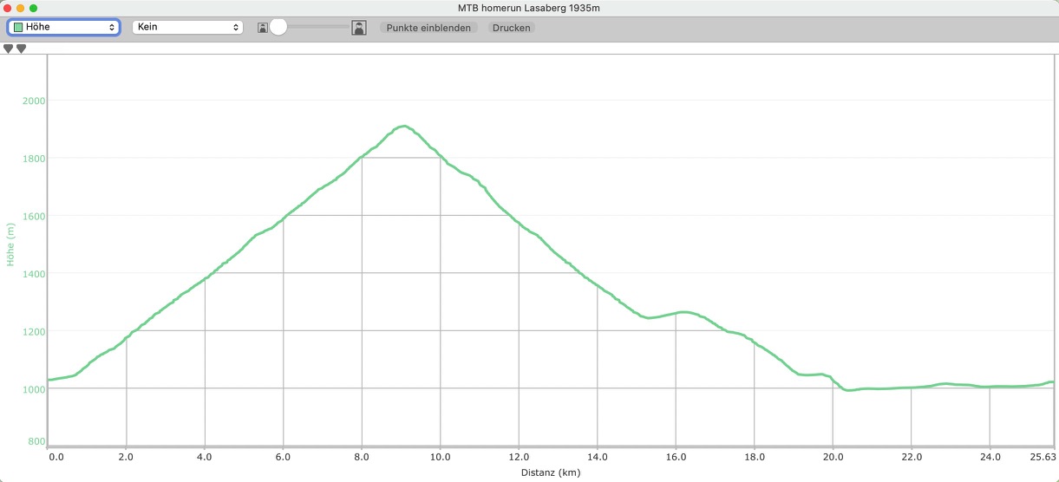Click the Höhe (m) vertical axis label
Screen dimensions: 1059x482
pos(11,244)
